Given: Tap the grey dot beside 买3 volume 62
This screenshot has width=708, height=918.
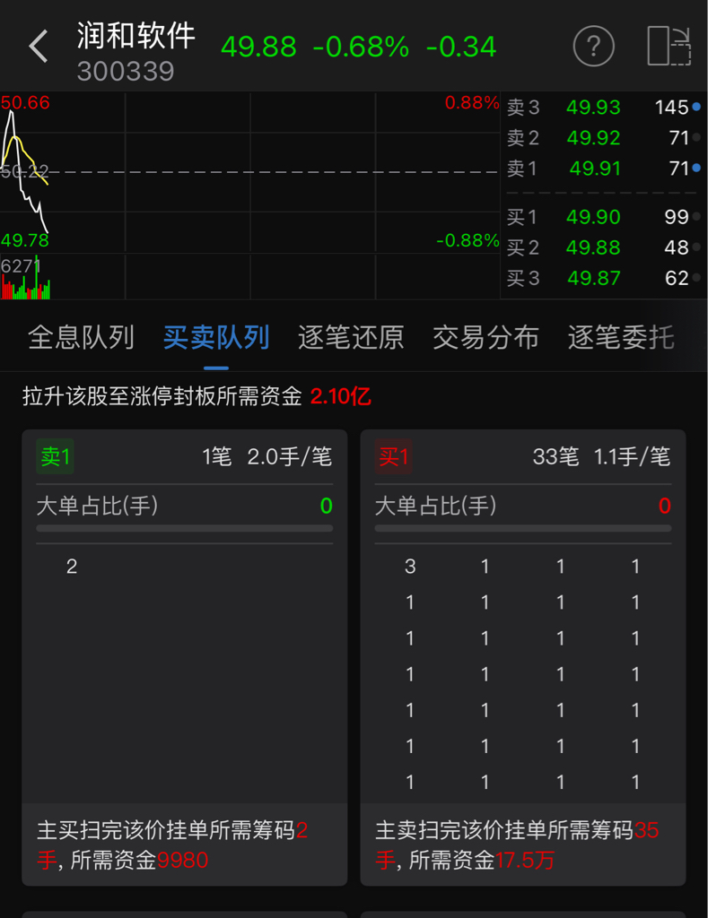Looking at the screenshot, I should [x=696, y=278].
